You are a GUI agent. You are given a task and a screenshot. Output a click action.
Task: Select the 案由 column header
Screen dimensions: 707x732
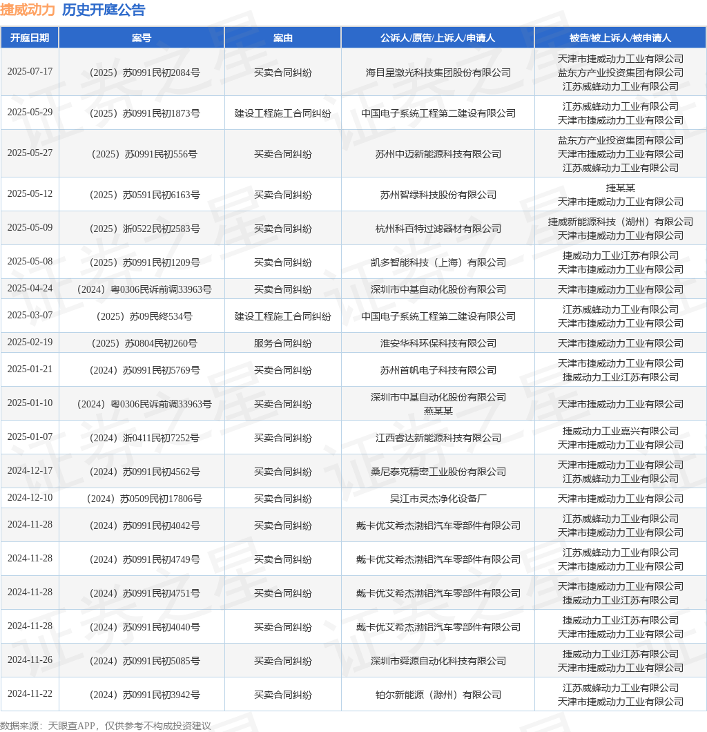tap(283, 38)
